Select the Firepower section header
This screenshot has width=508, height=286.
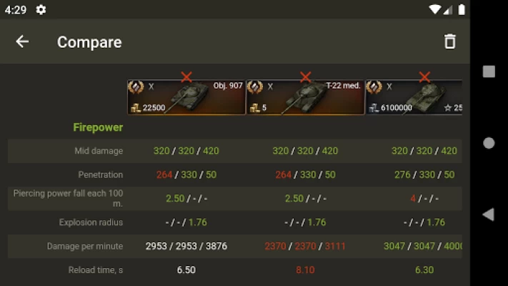coord(98,127)
